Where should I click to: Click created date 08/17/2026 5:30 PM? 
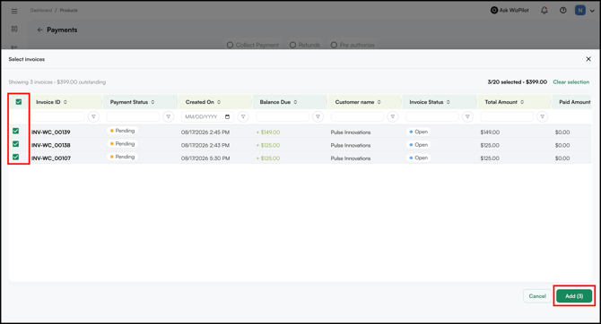205,158
